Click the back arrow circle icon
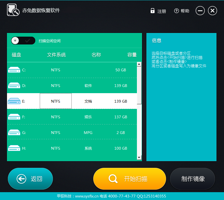 point(22,179)
